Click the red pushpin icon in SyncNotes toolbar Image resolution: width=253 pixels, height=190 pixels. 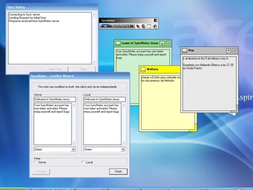(x=138, y=26)
